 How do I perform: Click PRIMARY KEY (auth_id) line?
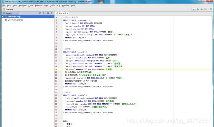(x=76, y=84)
